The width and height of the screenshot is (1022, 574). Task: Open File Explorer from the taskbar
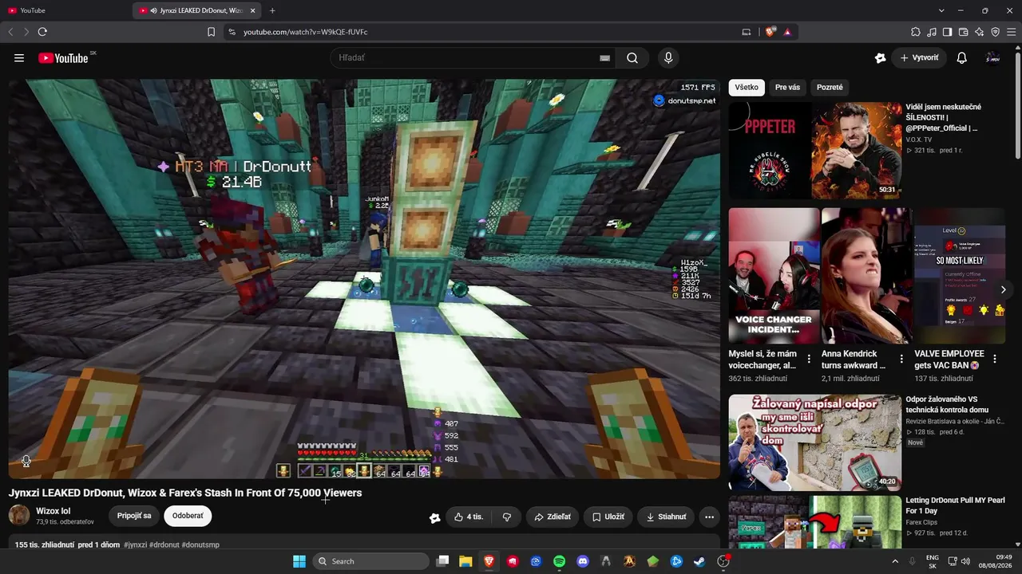[465, 561]
